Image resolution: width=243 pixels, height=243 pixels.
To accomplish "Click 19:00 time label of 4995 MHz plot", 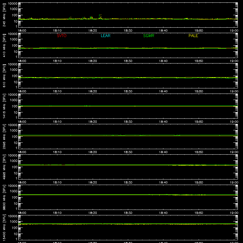I will [x=234, y=183].
